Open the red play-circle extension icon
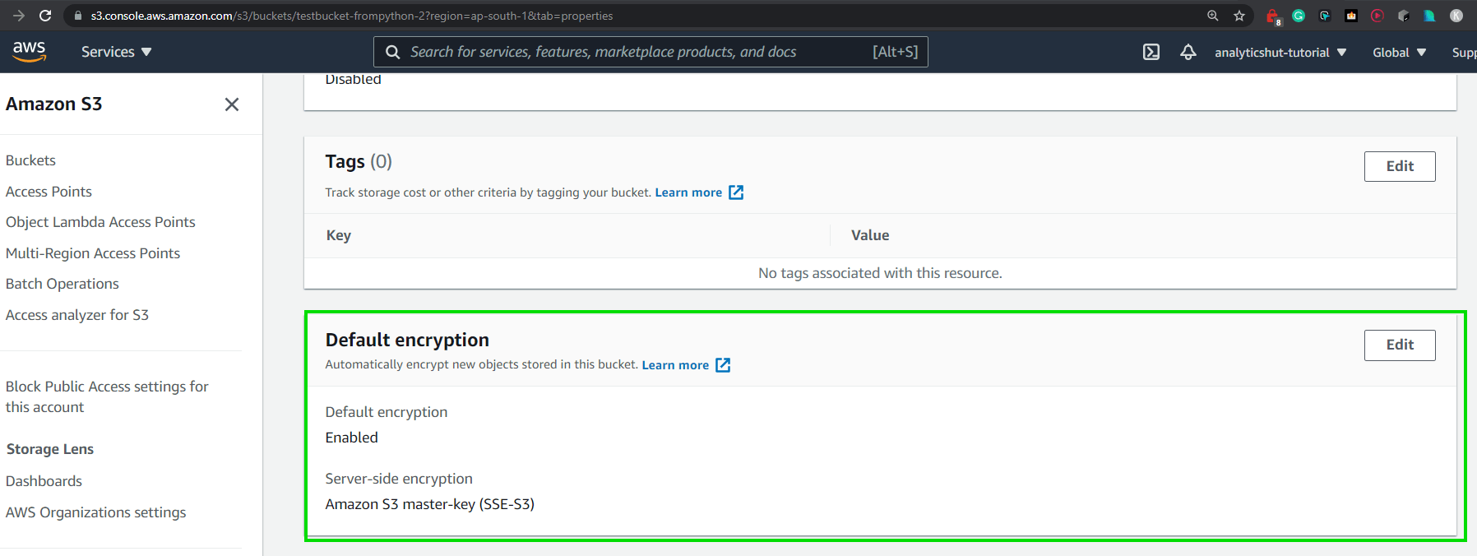 [1377, 16]
